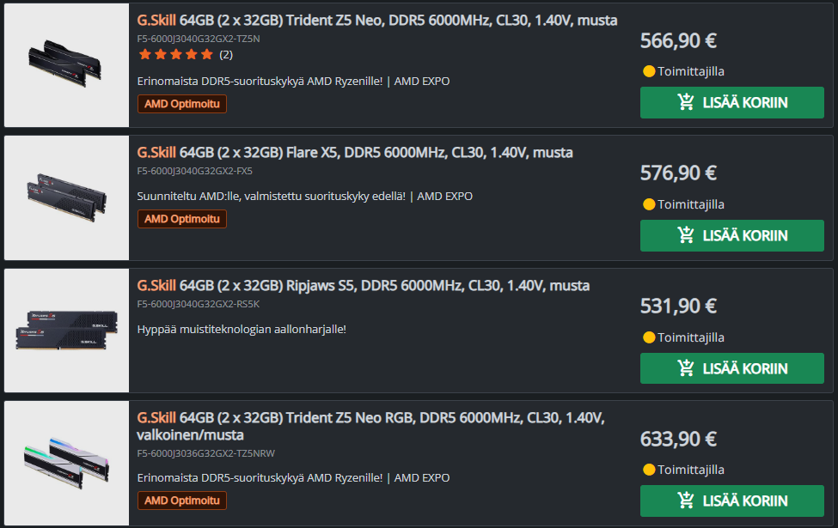Click price 531,90 €

(x=678, y=306)
